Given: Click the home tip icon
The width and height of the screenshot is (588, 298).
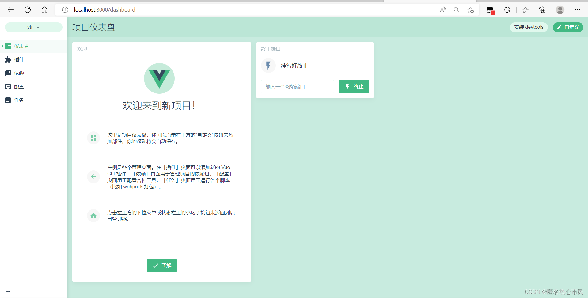Looking at the screenshot, I should pyautogui.click(x=93, y=216).
